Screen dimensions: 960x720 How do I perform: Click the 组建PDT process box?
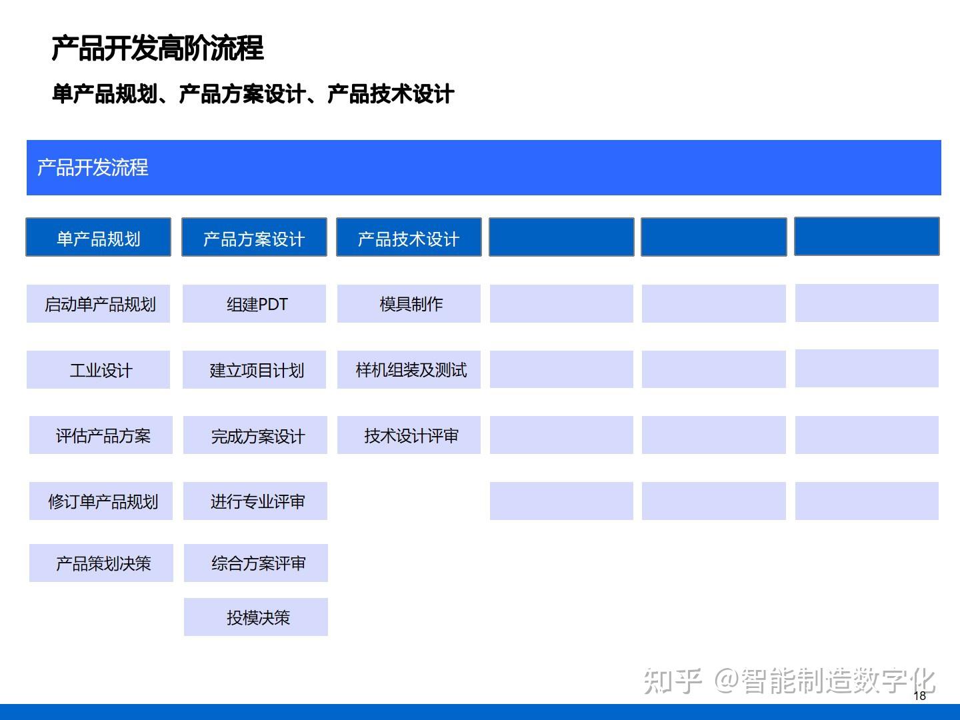(x=255, y=304)
